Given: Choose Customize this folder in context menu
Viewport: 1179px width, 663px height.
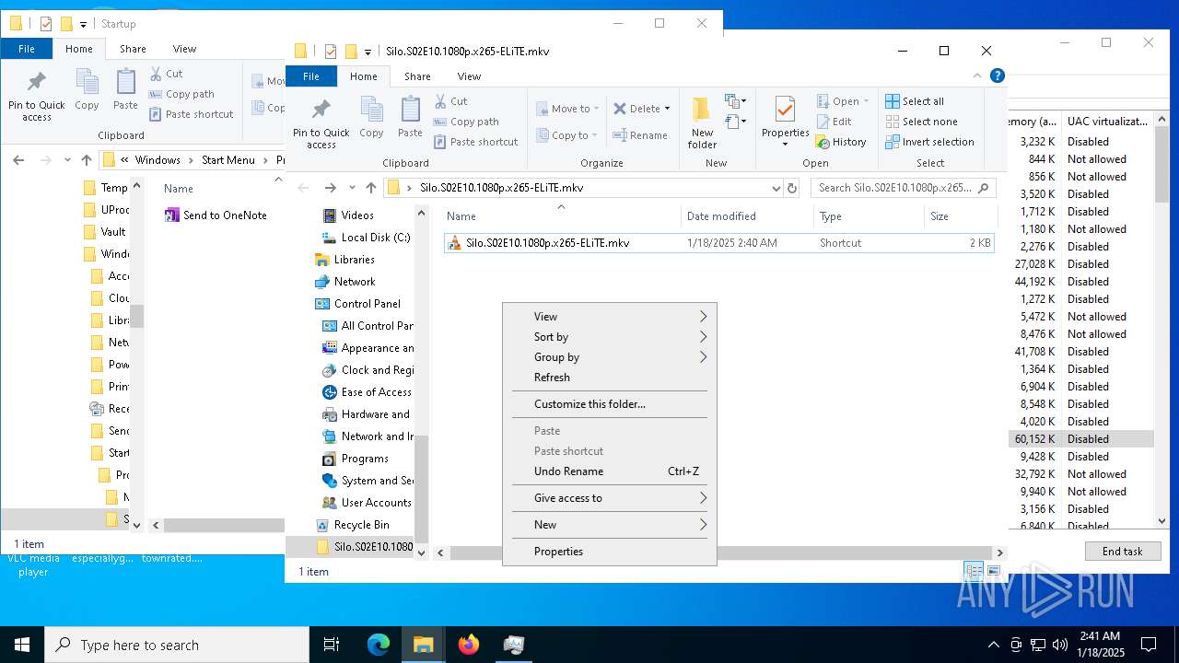Looking at the screenshot, I should [610, 404].
